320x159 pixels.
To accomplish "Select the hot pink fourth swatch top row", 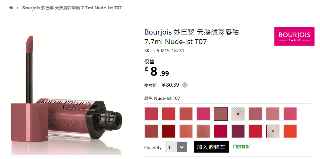I will (x=203, y=114).
